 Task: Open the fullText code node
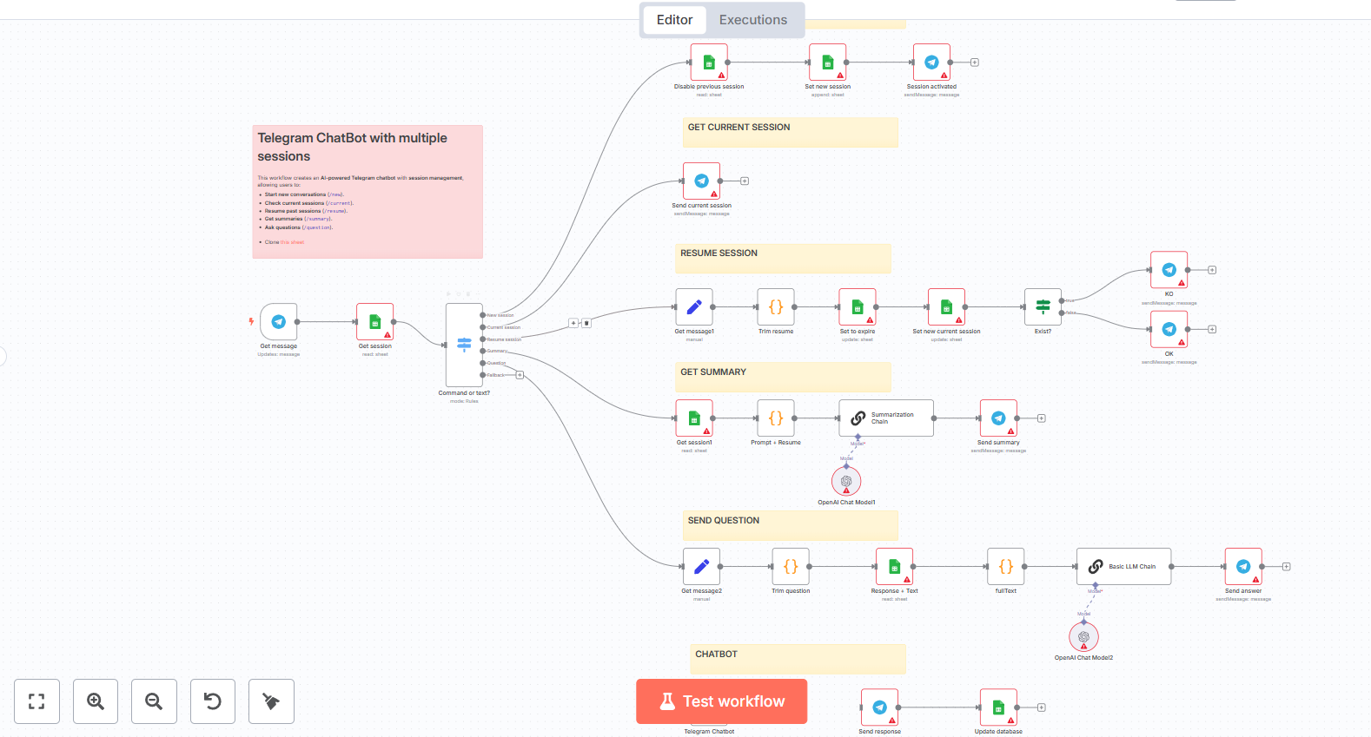click(1005, 567)
